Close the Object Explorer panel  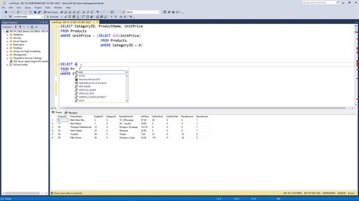click(x=47, y=22)
